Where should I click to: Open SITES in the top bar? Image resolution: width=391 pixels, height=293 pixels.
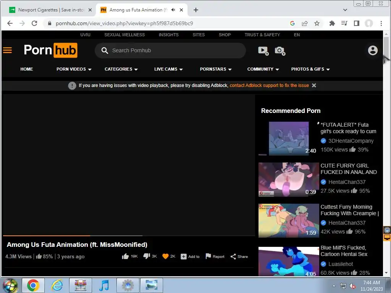(199, 35)
